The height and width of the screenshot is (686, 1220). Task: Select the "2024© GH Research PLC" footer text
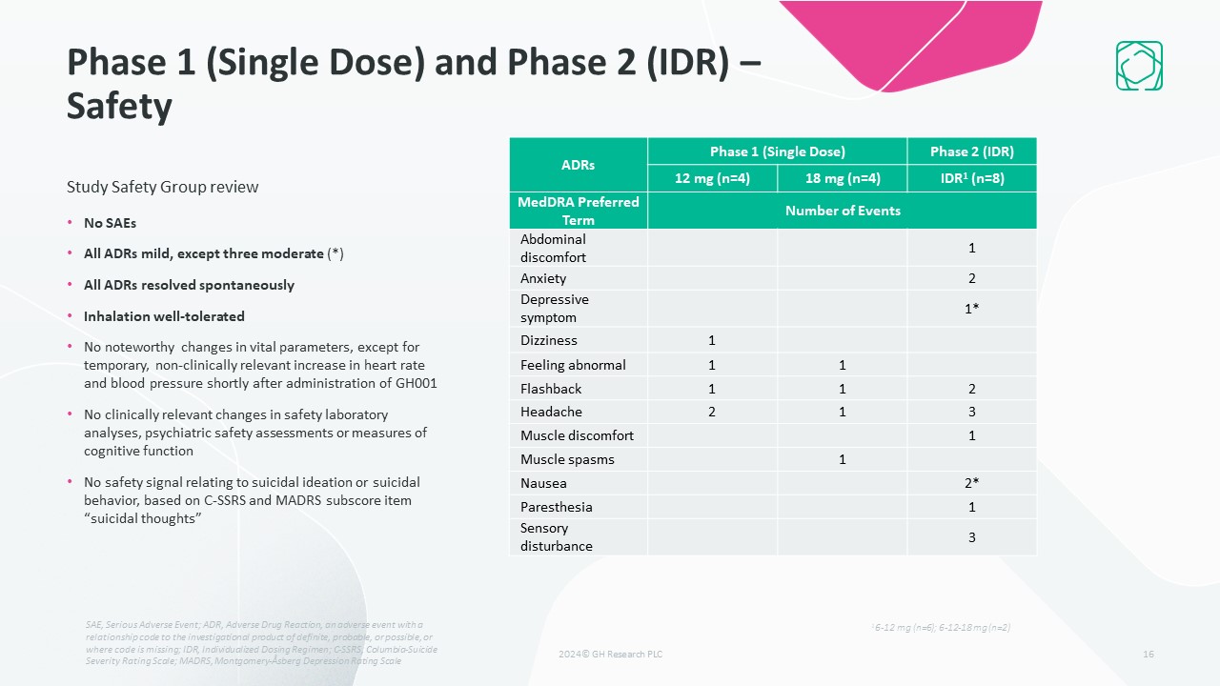pos(610,655)
